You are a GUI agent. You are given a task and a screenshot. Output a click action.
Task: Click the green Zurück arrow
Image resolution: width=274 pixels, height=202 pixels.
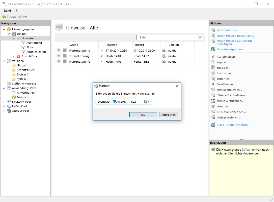click(4, 17)
